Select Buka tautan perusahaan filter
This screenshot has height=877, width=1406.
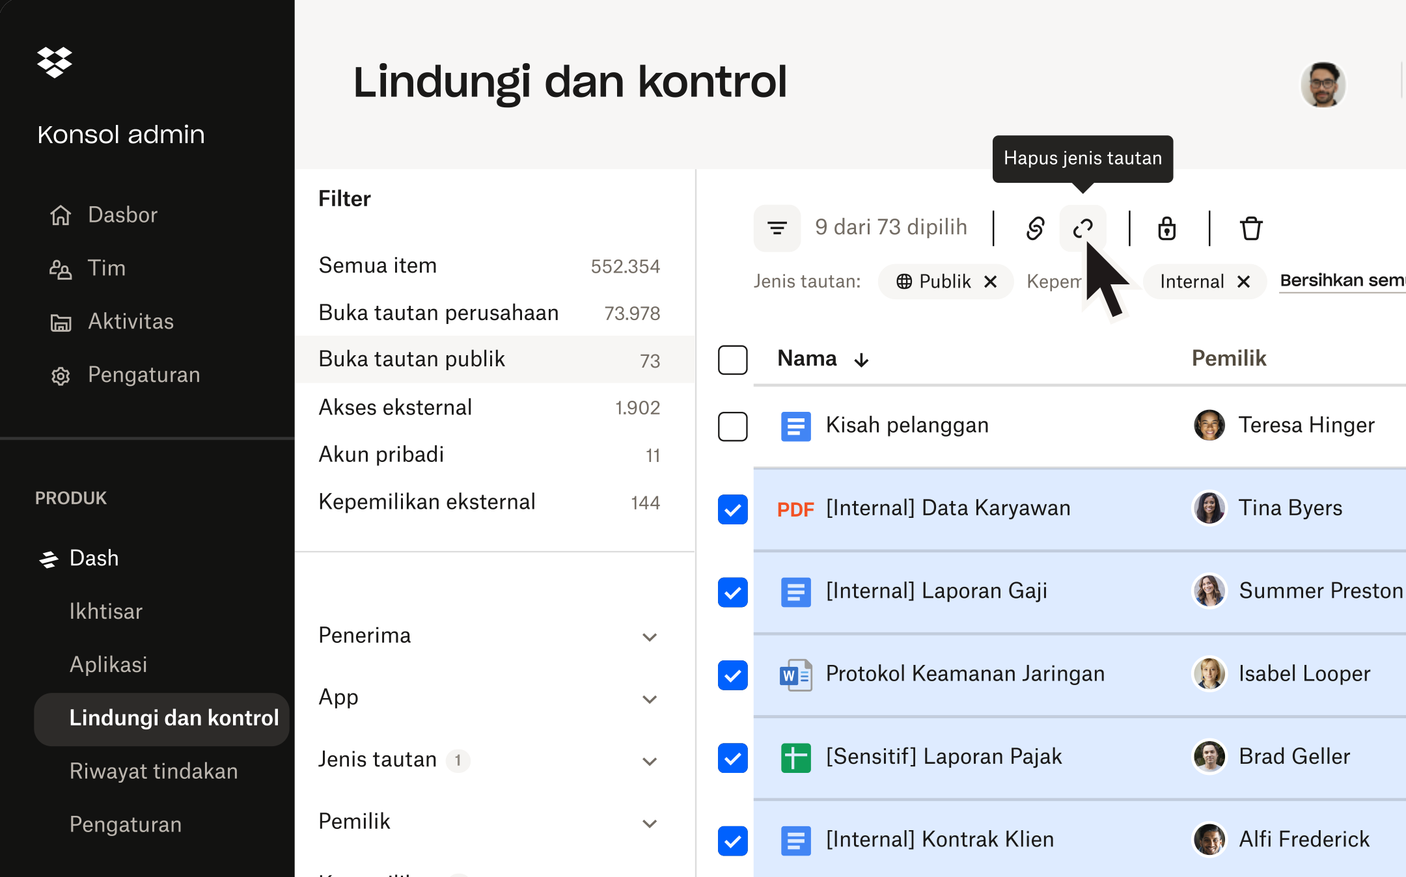click(x=489, y=313)
